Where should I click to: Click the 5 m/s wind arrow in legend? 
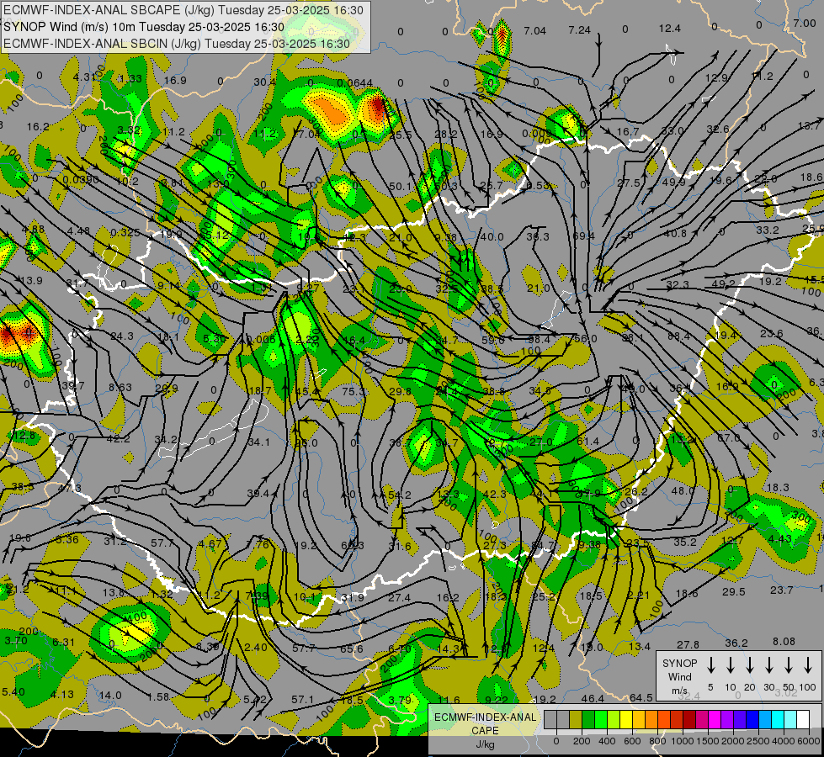tap(710, 665)
